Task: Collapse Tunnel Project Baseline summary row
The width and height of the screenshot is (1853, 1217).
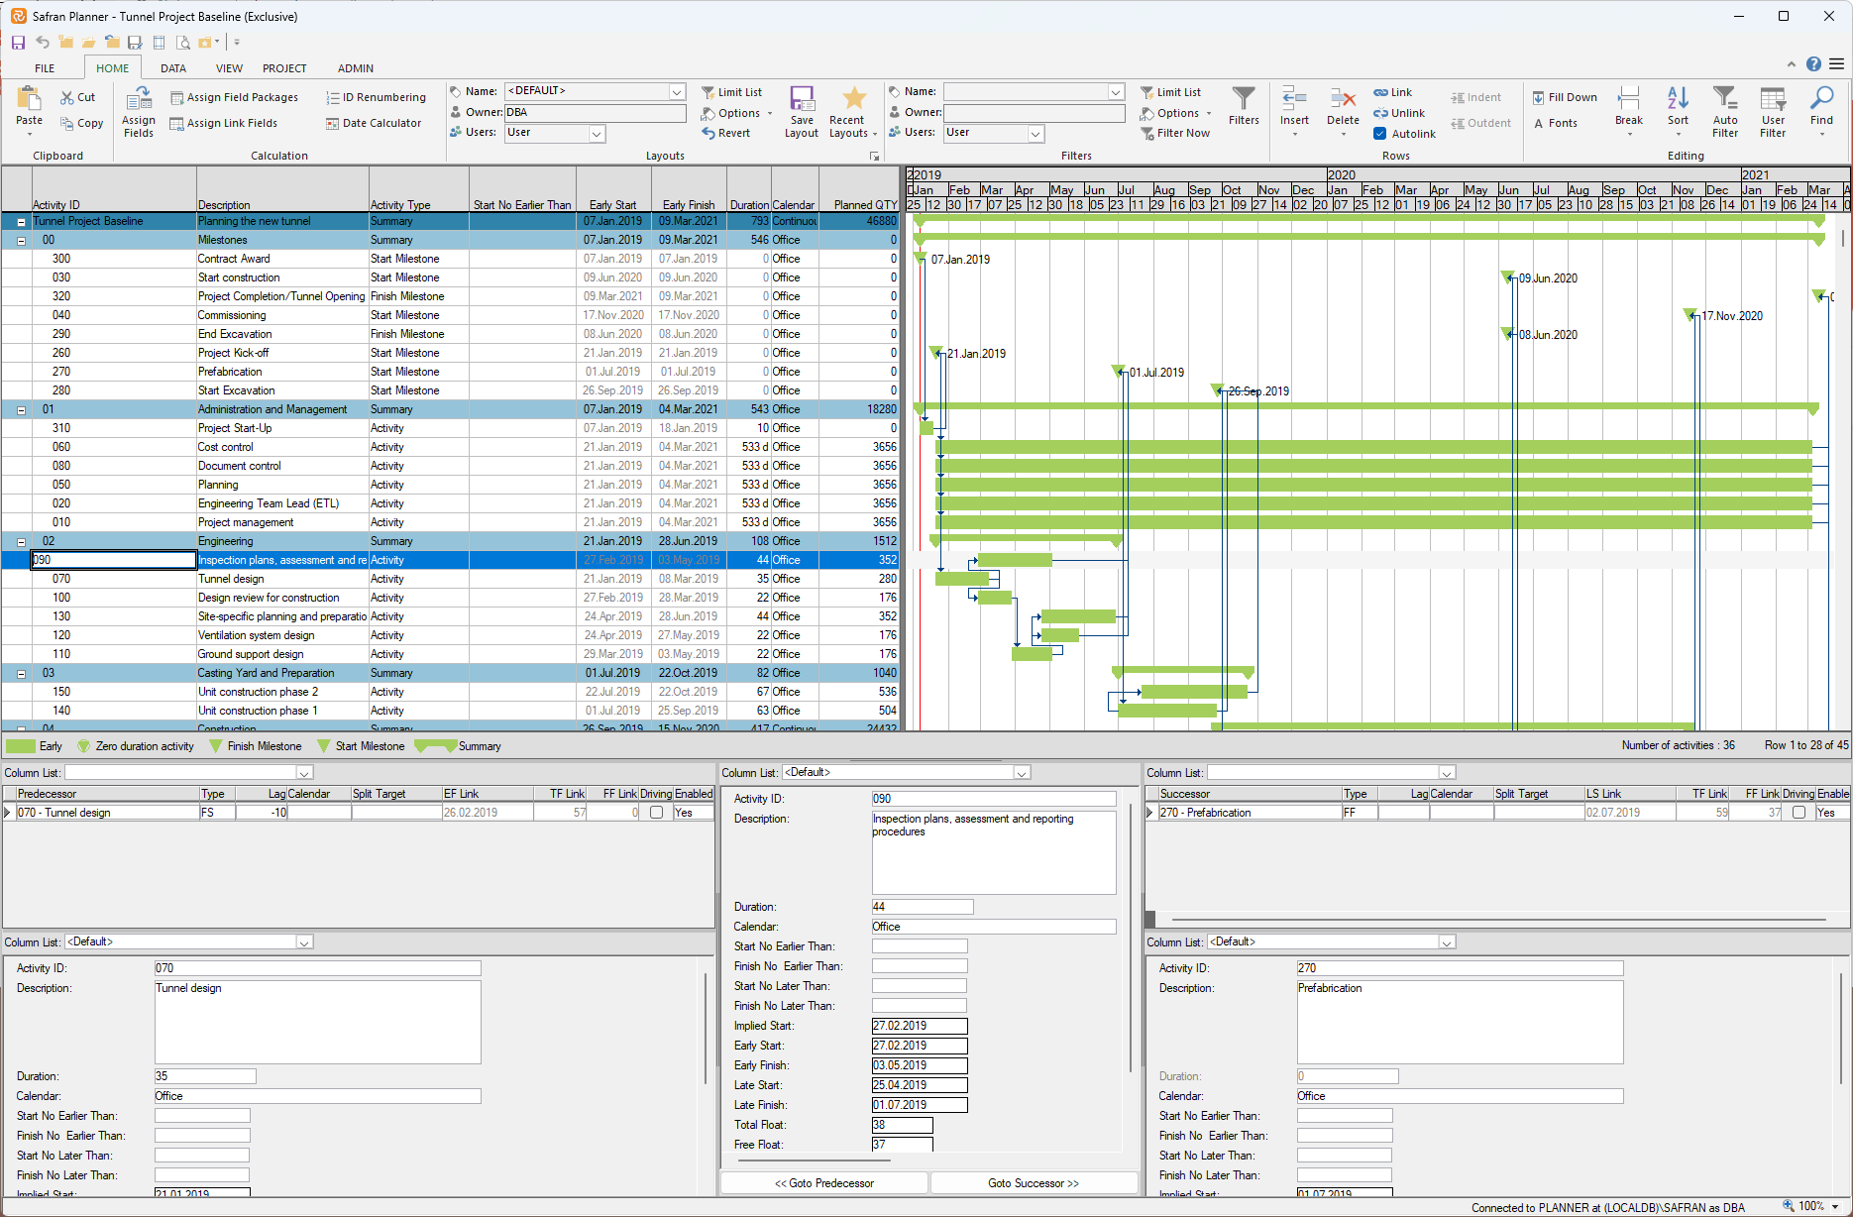Action: click(x=21, y=222)
